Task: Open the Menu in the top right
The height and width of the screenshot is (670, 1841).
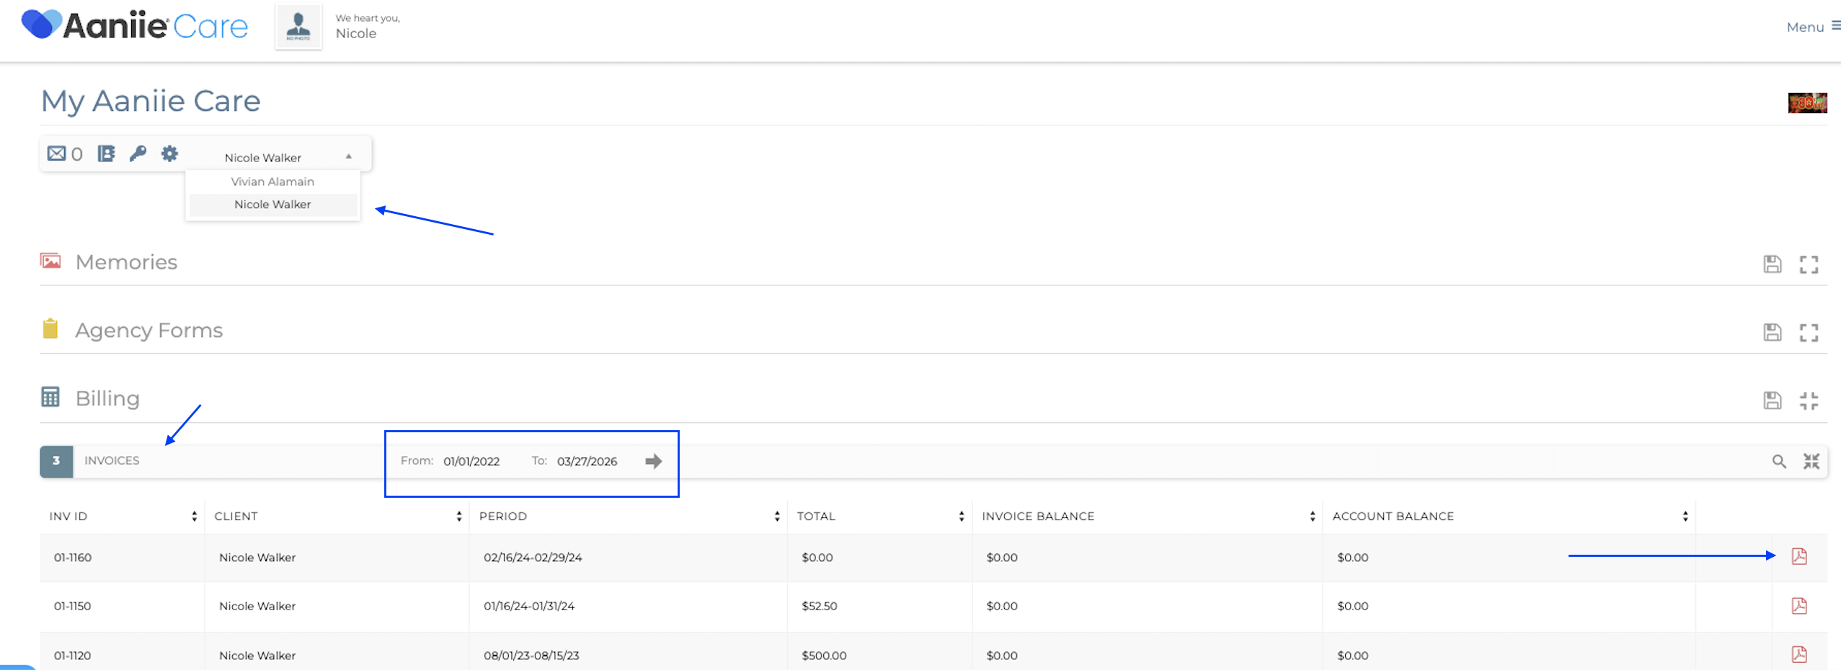Action: [x=1811, y=27]
